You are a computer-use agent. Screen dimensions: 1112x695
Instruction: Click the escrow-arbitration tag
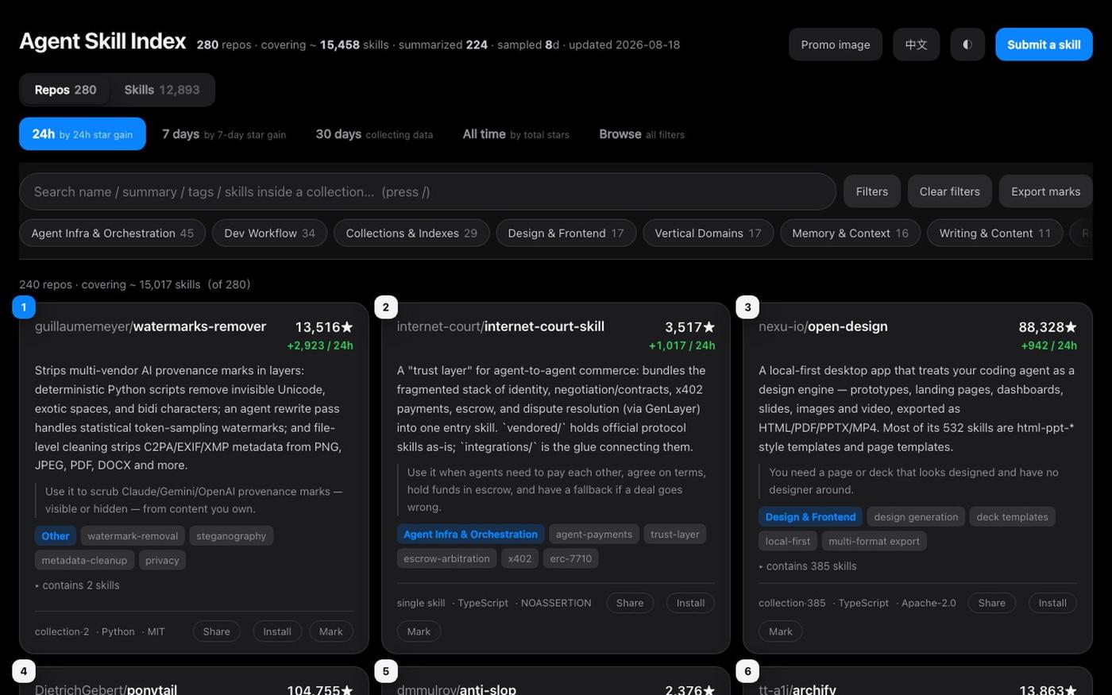tap(446, 558)
